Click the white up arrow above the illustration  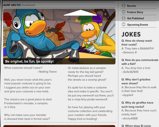tap(80, 13)
